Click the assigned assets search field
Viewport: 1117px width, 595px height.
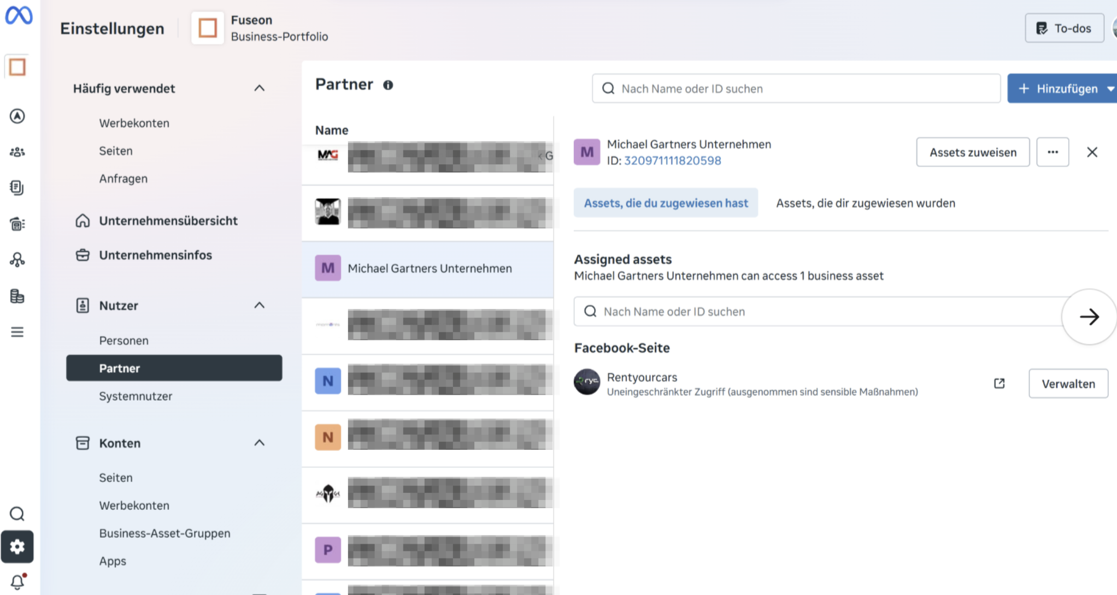pos(820,312)
